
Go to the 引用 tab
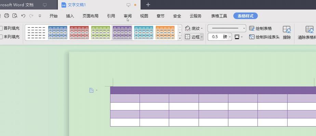pos(111,16)
